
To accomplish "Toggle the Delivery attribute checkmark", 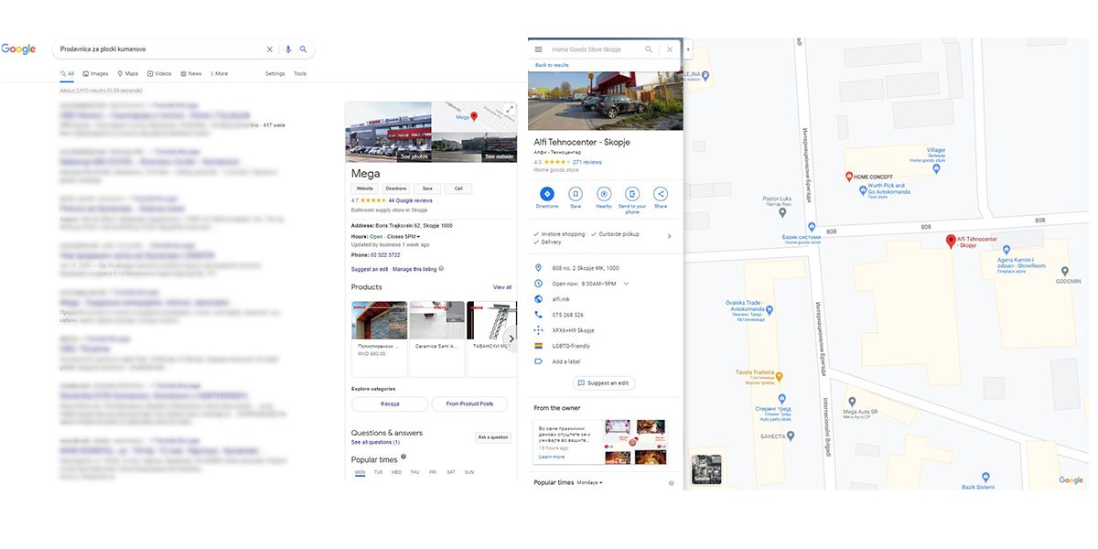I will point(535,242).
